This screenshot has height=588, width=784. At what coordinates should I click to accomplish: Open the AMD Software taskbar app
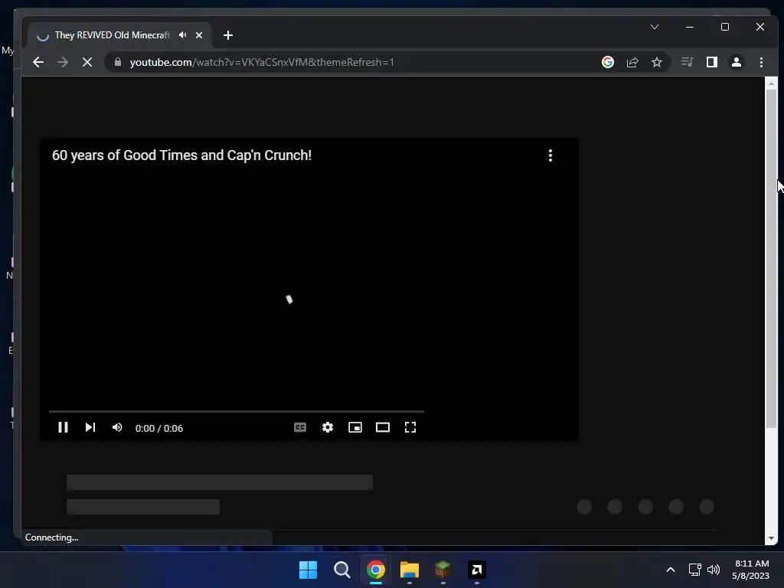pos(477,570)
